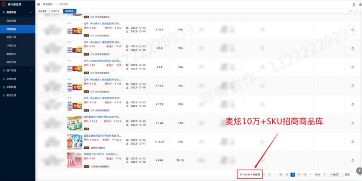The width and height of the screenshot is (362, 181).
Task: Click the 12% commission rate cell
Action: tap(180, 142)
